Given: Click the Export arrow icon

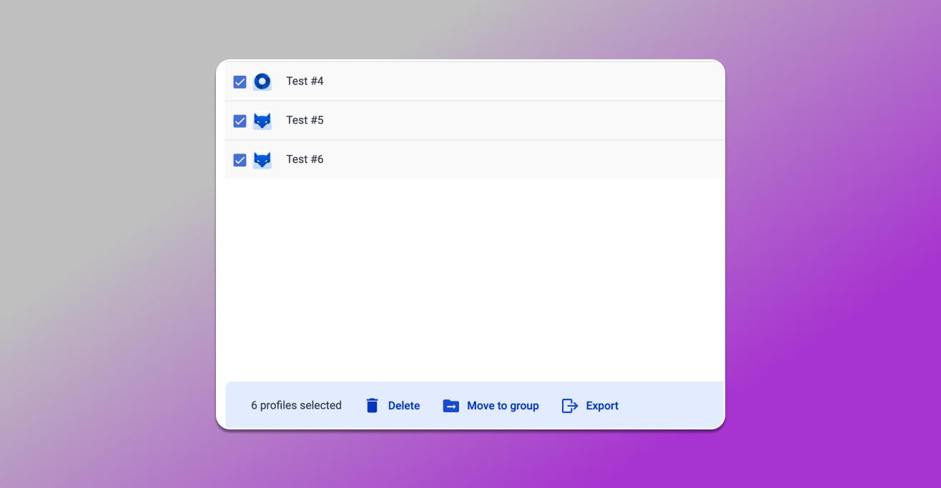Looking at the screenshot, I should tap(570, 405).
